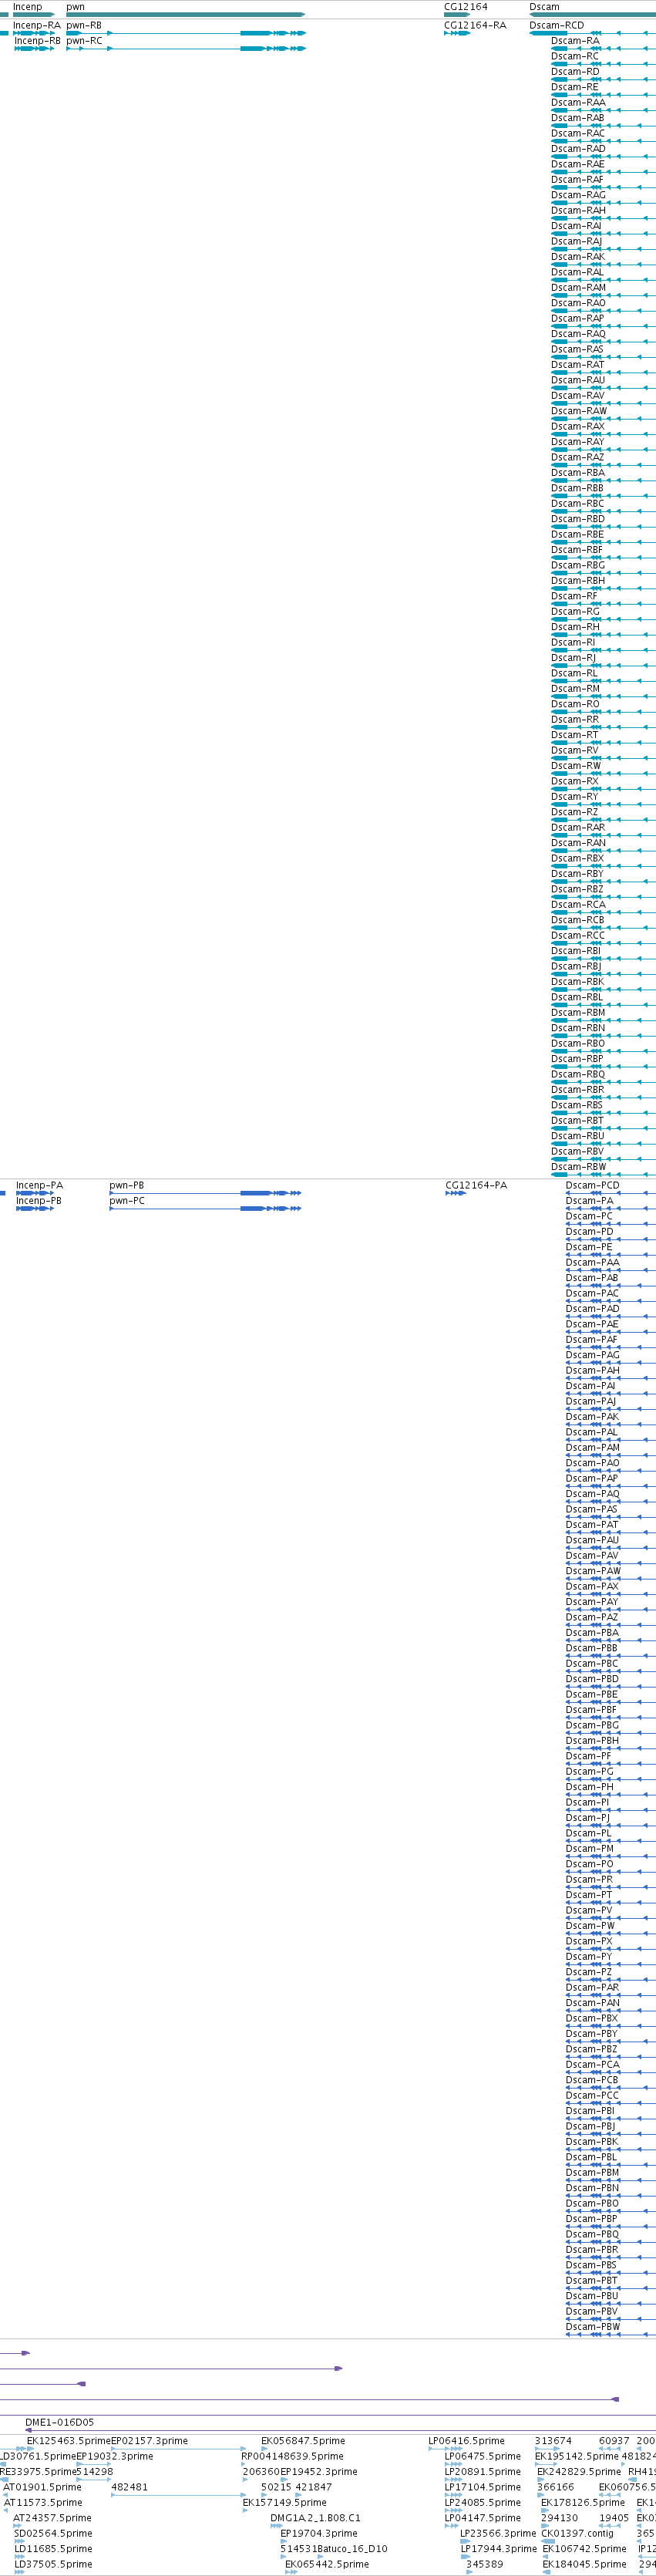Select EST LP23566.3prime
The width and height of the screenshot is (656, 2576).
tap(498, 2534)
